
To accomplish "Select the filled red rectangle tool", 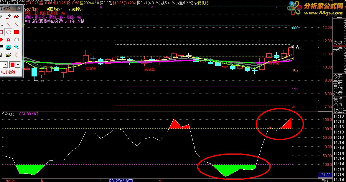I will [16, 32].
